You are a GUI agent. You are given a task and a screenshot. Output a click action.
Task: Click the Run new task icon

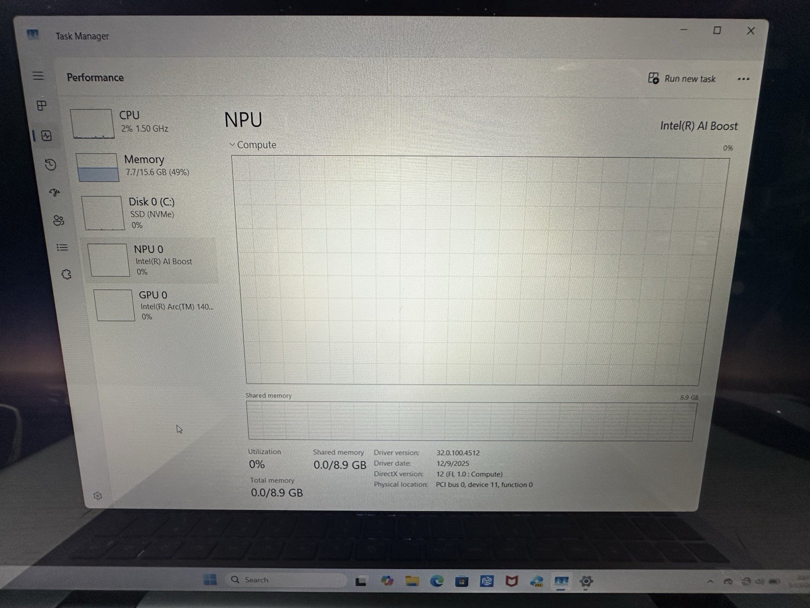654,78
